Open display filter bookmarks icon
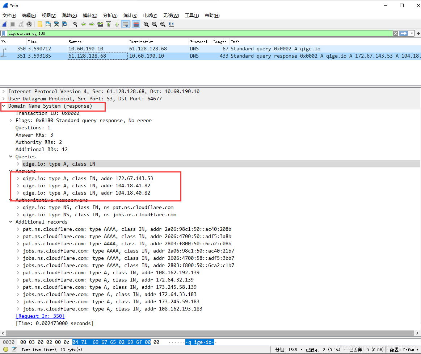Image resolution: width=421 pixels, height=354 pixels. pyautogui.click(x=4, y=33)
